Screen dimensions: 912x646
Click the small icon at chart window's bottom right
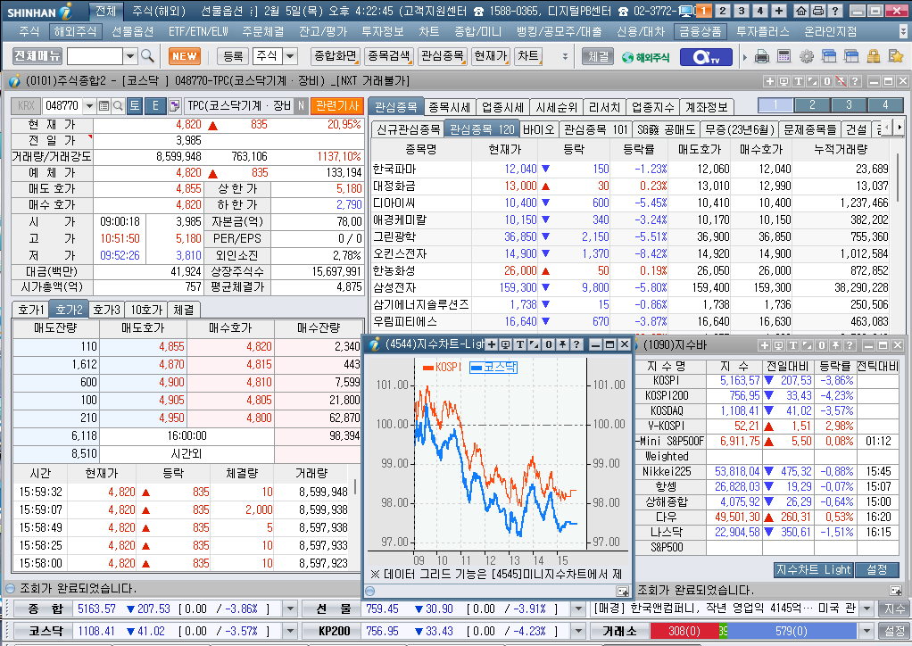click(622, 592)
